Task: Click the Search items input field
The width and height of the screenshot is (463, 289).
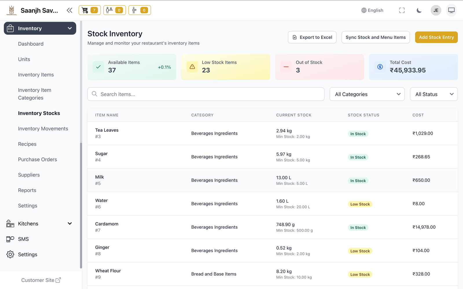Action: click(206, 94)
